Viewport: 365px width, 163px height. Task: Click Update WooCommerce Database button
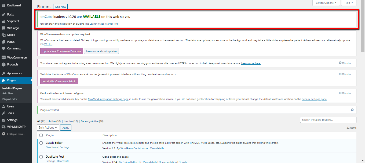(62, 51)
